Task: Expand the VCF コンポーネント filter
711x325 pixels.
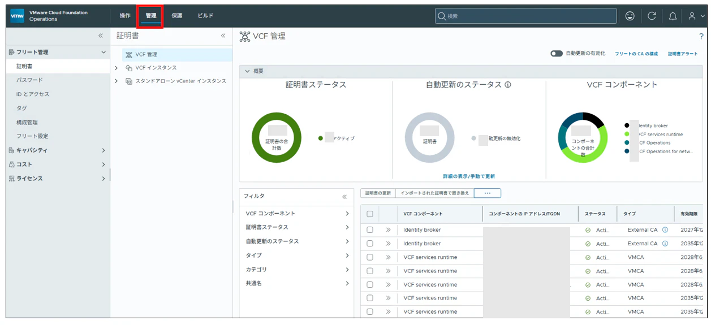Action: tap(347, 214)
